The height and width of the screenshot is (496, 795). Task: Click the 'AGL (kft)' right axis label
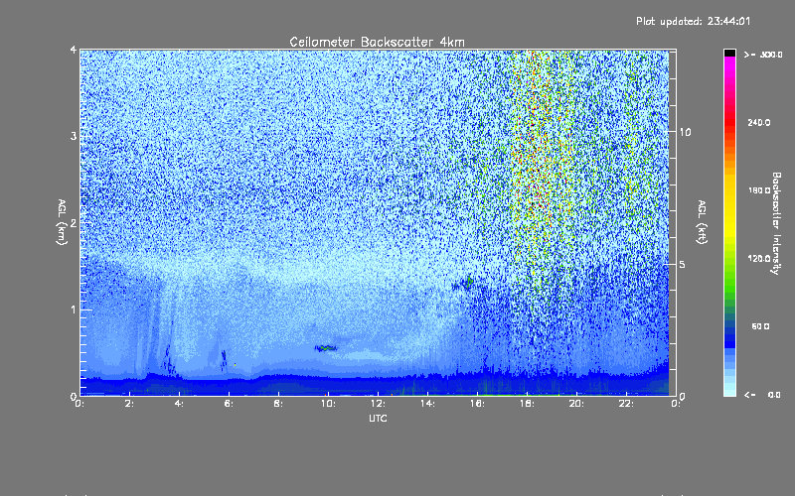click(x=702, y=222)
